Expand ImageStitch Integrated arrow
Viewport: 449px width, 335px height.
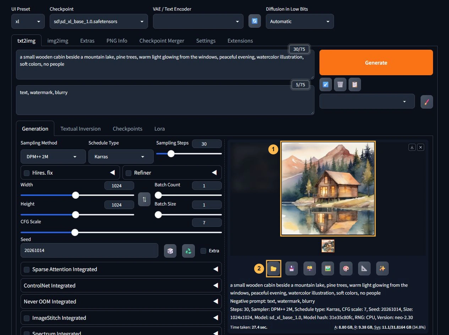click(x=215, y=318)
